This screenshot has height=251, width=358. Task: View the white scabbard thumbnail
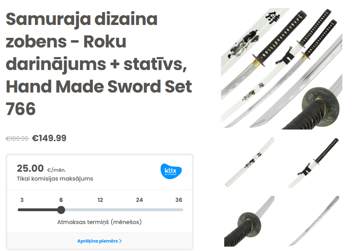[250, 163]
